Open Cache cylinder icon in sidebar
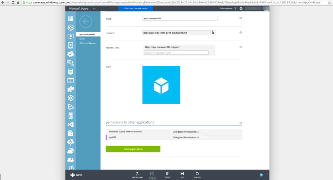Image resolution: width=333 pixels, height=180 pixels. [71, 133]
